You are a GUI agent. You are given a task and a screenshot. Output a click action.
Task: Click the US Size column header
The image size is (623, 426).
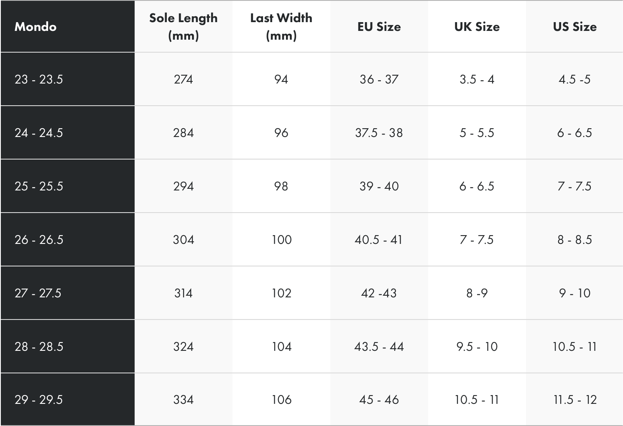coord(574,27)
